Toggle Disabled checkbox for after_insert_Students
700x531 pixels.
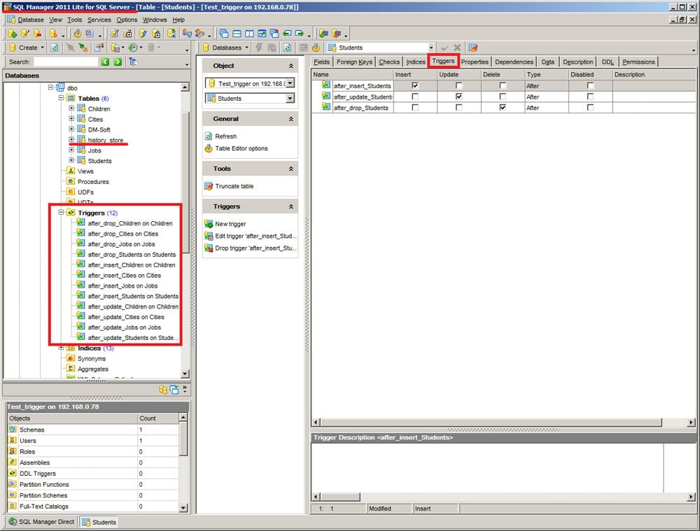tap(590, 85)
